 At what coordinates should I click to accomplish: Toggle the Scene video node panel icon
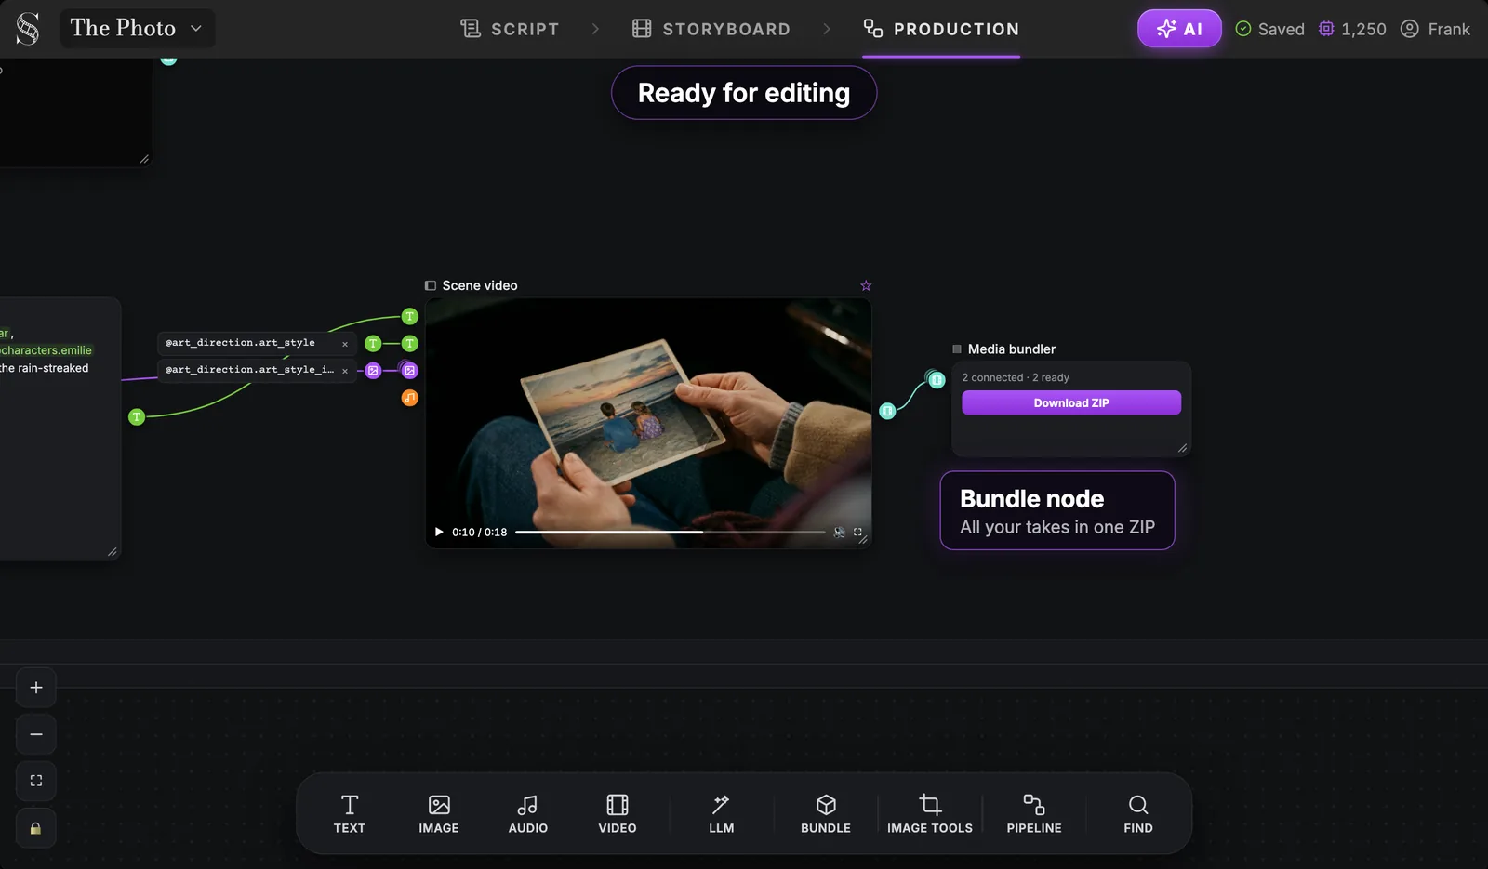tap(431, 285)
